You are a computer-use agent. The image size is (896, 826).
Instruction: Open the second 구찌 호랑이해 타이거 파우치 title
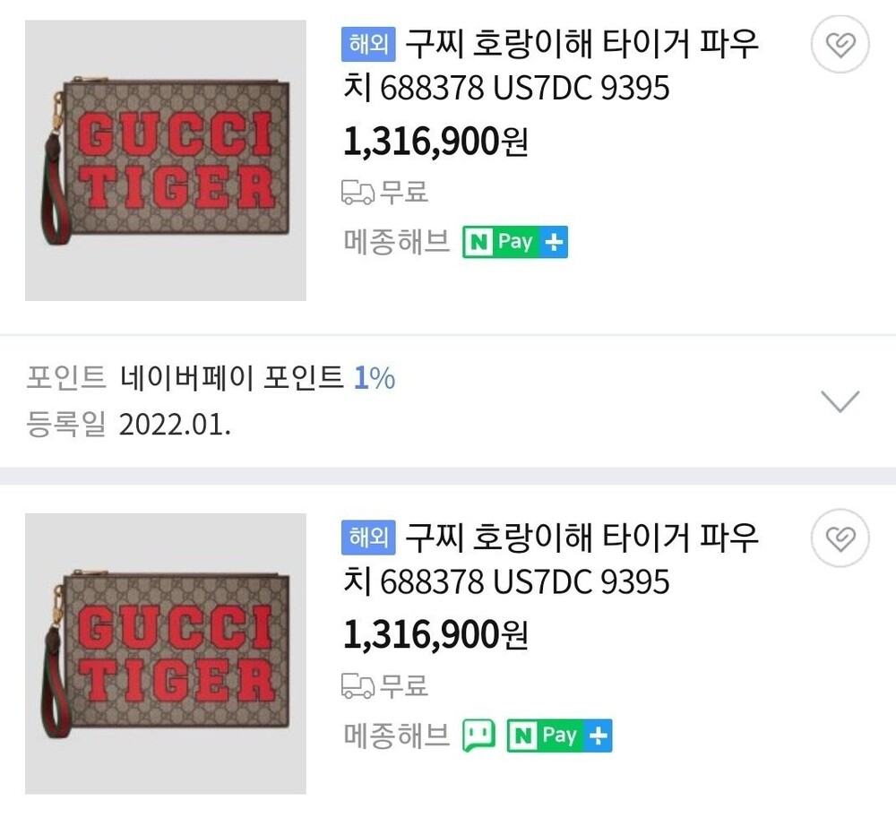click(550, 559)
